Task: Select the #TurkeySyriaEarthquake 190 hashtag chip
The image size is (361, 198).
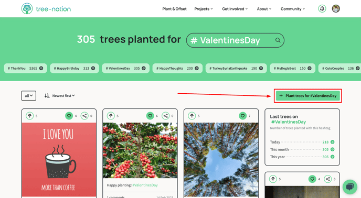Action: pos(236,68)
